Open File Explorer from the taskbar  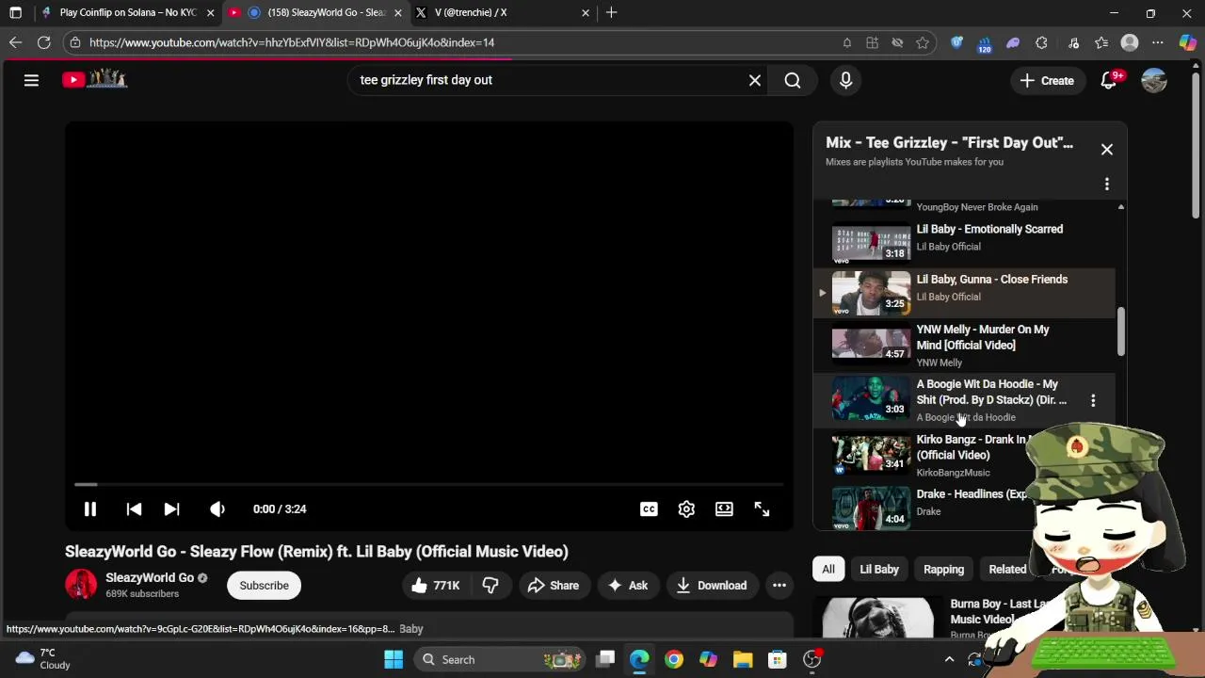pyautogui.click(x=743, y=659)
